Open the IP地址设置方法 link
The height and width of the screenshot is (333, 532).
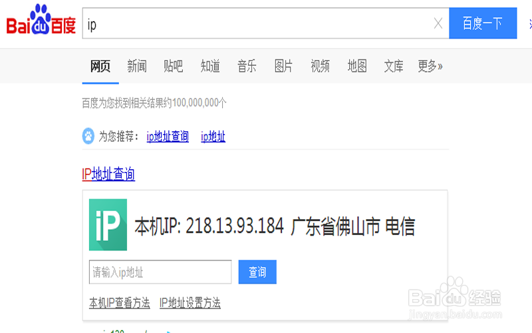pos(190,303)
